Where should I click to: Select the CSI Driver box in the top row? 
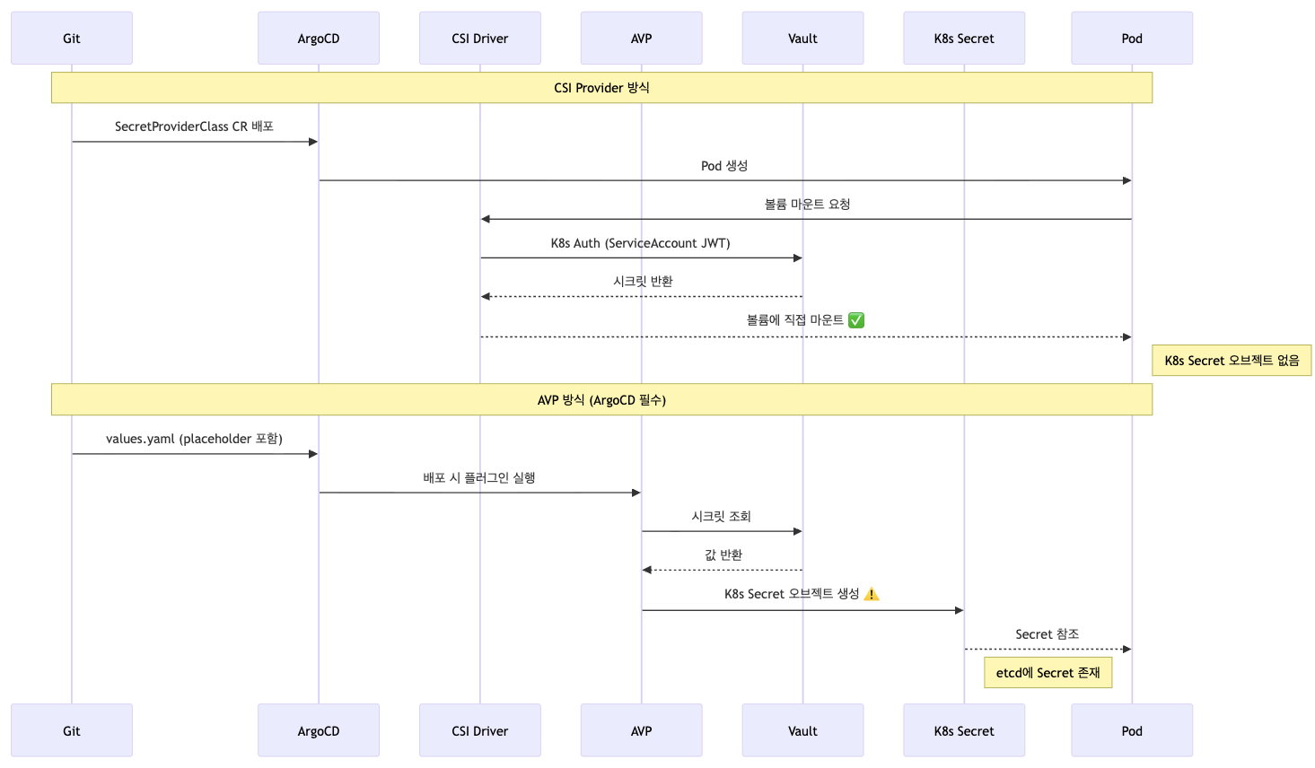tap(480, 39)
